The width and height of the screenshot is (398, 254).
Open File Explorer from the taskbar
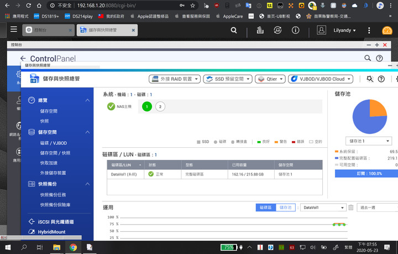click(x=56, y=247)
